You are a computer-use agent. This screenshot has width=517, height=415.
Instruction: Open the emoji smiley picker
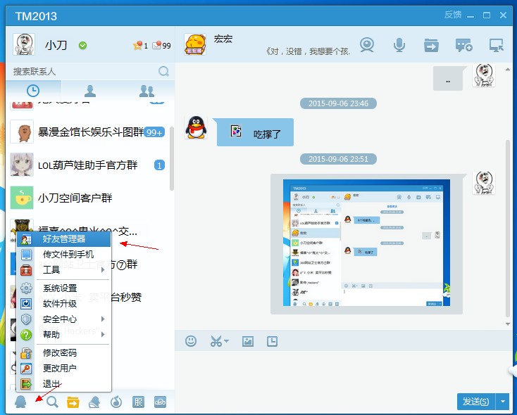click(191, 341)
